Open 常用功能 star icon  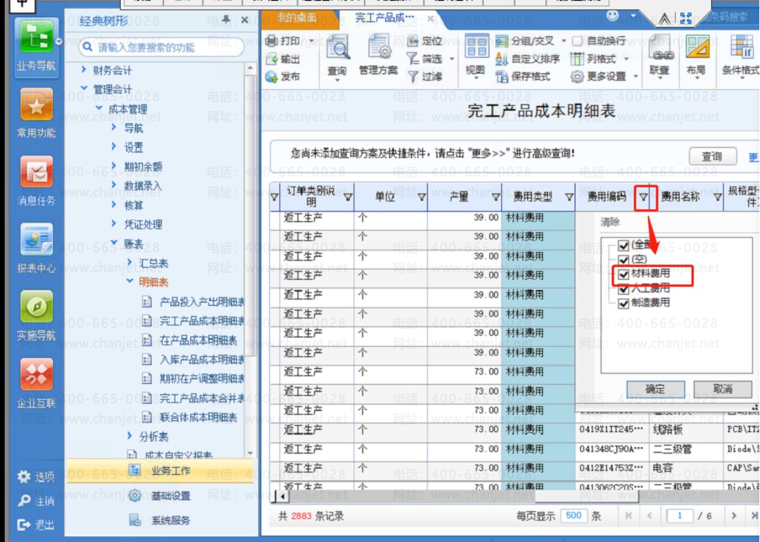(36, 114)
